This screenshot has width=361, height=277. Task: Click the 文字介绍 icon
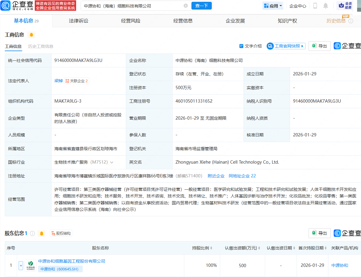pyautogui.click(x=241, y=46)
